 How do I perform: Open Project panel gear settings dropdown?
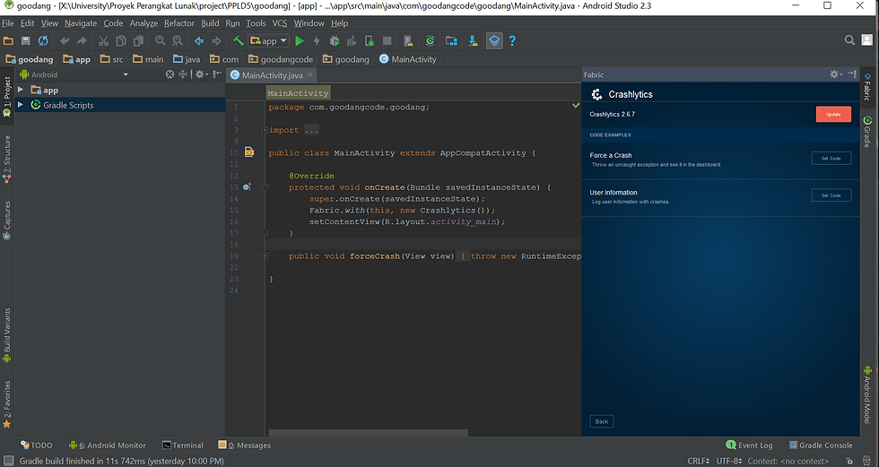pos(201,74)
